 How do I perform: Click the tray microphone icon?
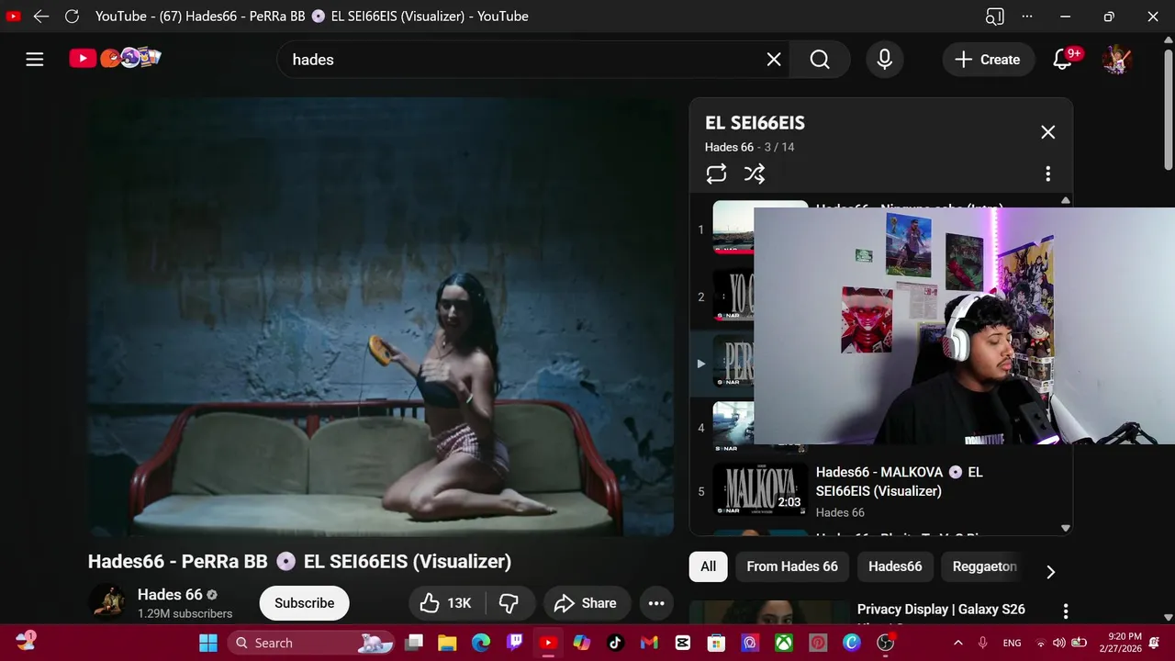tap(982, 643)
